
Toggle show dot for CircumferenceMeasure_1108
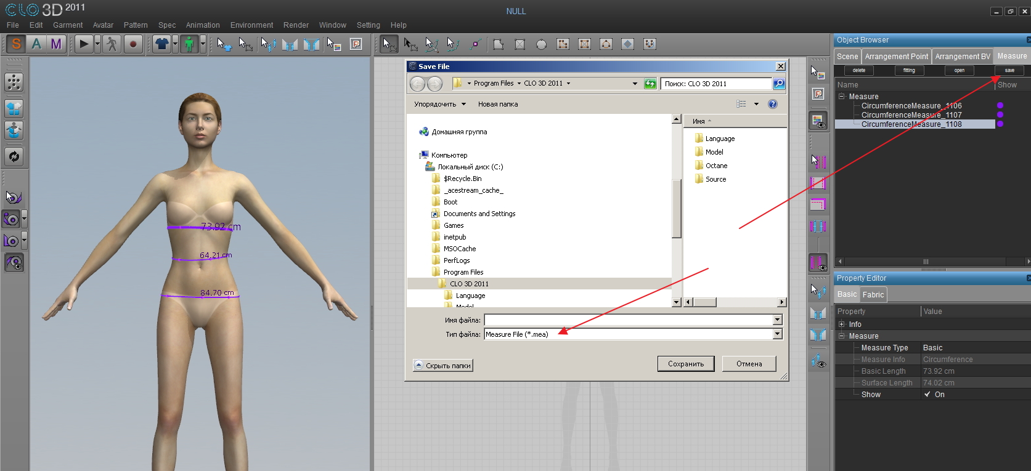click(1000, 124)
